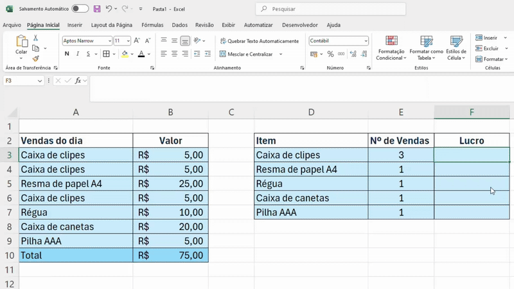Select the Caixa de canetas item cell in column D

[311, 198]
